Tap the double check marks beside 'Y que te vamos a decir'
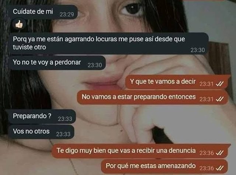The width and height of the screenshot is (236, 175). [220, 84]
